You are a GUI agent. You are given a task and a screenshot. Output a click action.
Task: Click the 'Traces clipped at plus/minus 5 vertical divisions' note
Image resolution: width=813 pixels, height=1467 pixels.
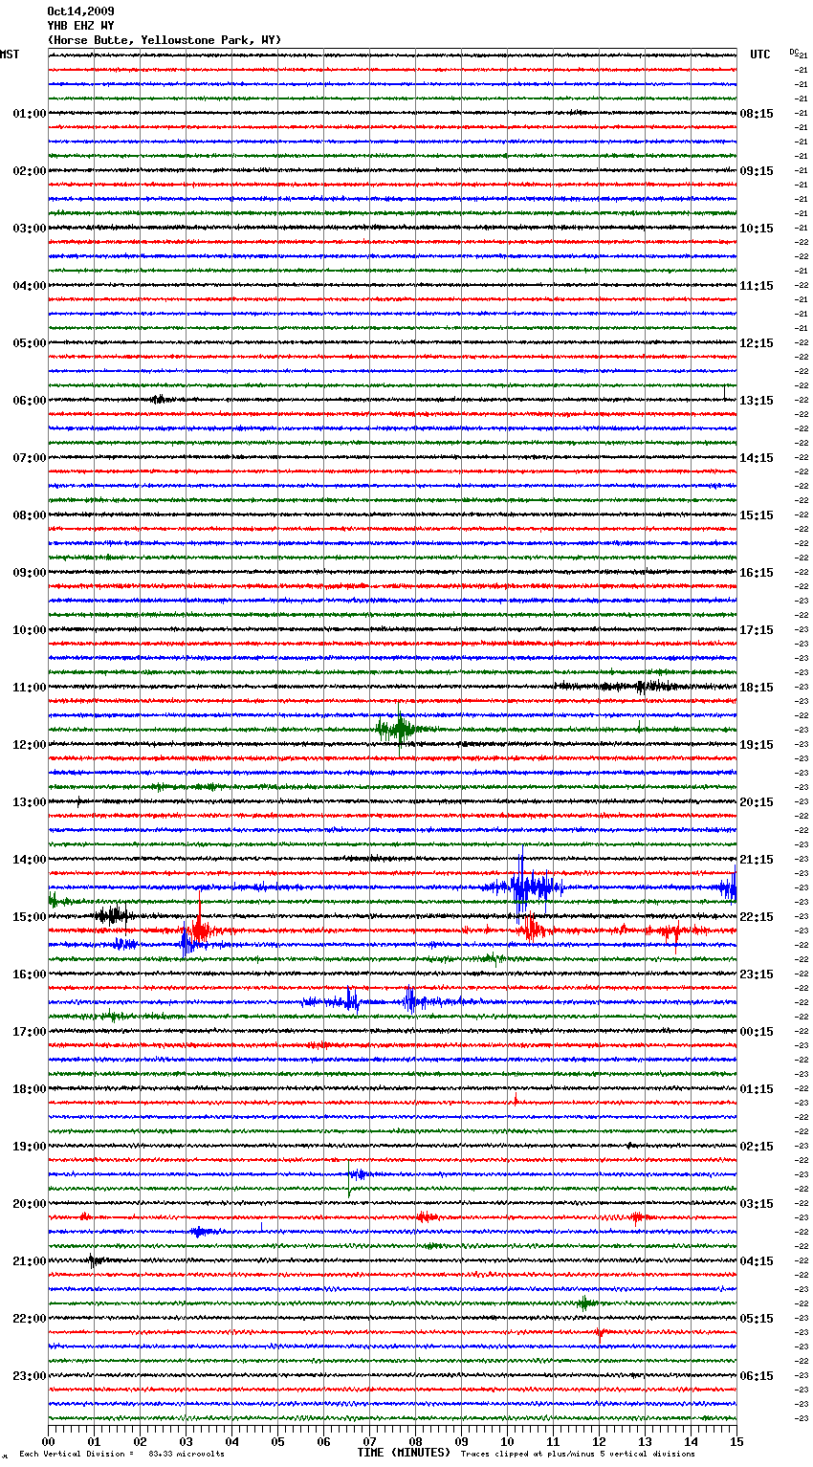pyautogui.click(x=578, y=1454)
